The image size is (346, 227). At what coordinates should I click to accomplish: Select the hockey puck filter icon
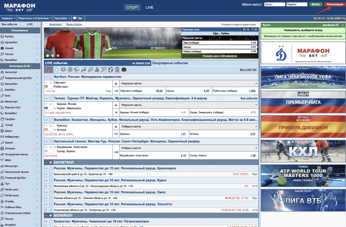point(124,69)
